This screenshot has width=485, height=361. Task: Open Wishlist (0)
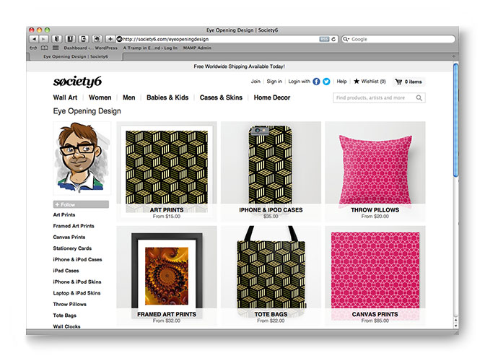coord(373,82)
